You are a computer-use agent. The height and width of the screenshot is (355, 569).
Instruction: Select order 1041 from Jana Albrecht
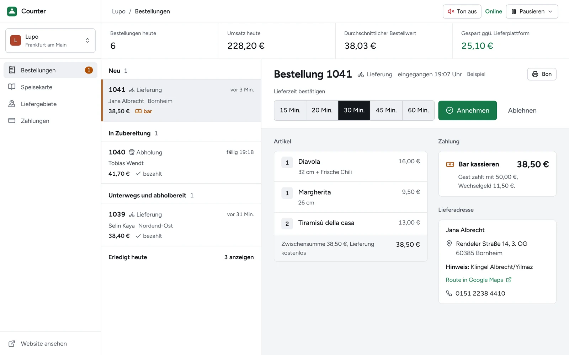[181, 100]
